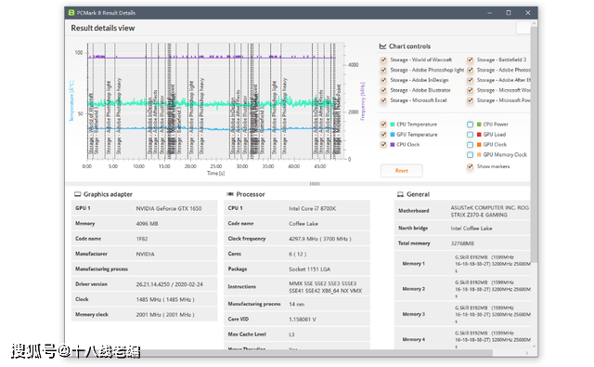Enable the GPU Memory Clock checkbox
Image resolution: width=594 pixels, height=367 pixels.
(x=471, y=154)
